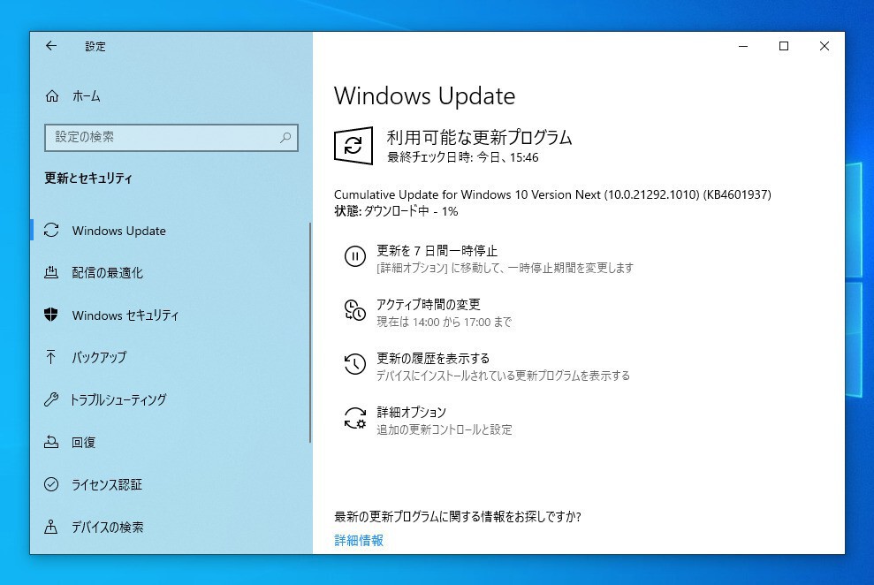This screenshot has height=585, width=874.
Task: Click the 状態: ダウンロード中 - 1% status text
Action: [396, 211]
